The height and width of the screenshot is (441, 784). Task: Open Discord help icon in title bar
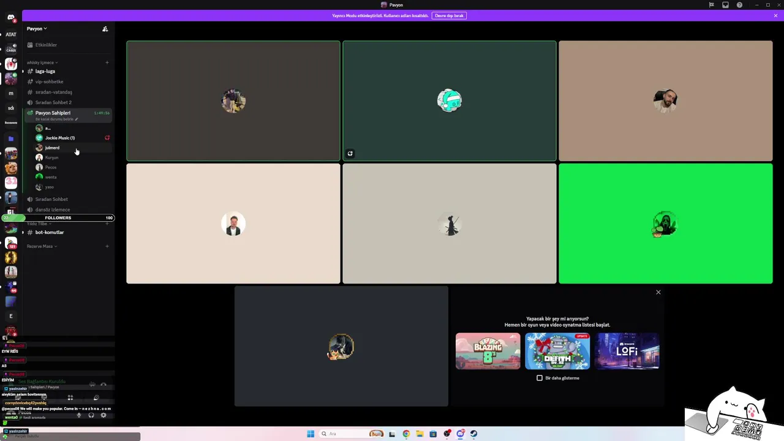[739, 5]
